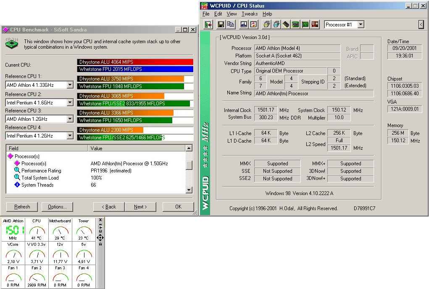Open the Edit menu in WCPUID
The height and width of the screenshot is (289, 429).
pos(218,14)
